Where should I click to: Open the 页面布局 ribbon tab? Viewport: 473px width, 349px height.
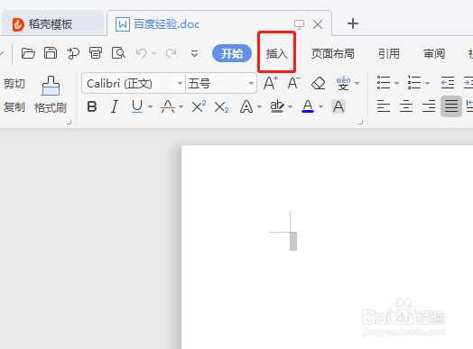click(333, 53)
